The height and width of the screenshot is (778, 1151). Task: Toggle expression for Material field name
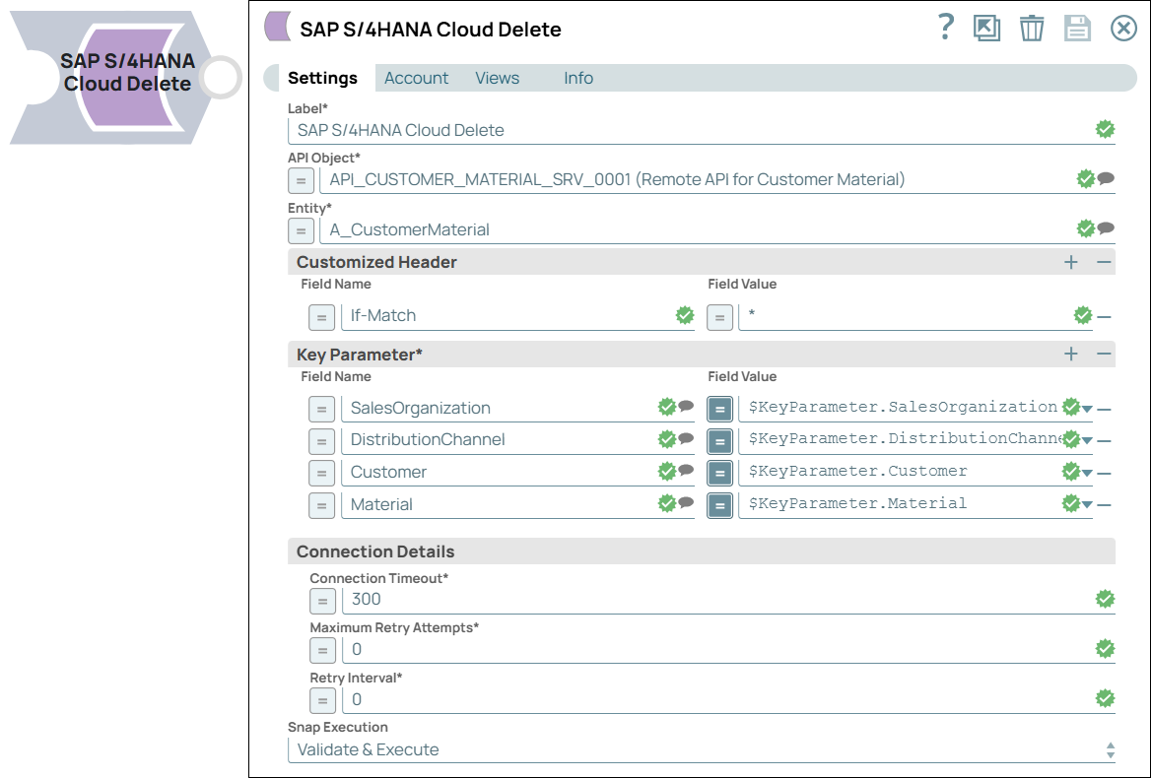coord(321,506)
